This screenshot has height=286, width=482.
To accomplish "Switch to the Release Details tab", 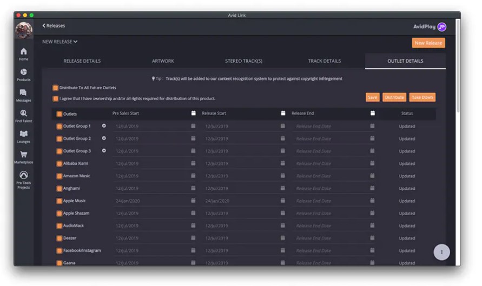I will [82, 61].
